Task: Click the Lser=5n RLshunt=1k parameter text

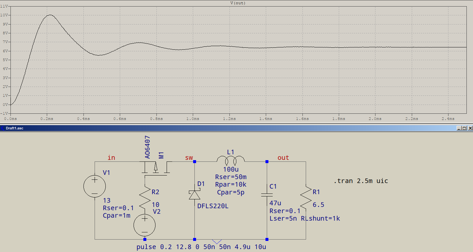Action: 305,219
